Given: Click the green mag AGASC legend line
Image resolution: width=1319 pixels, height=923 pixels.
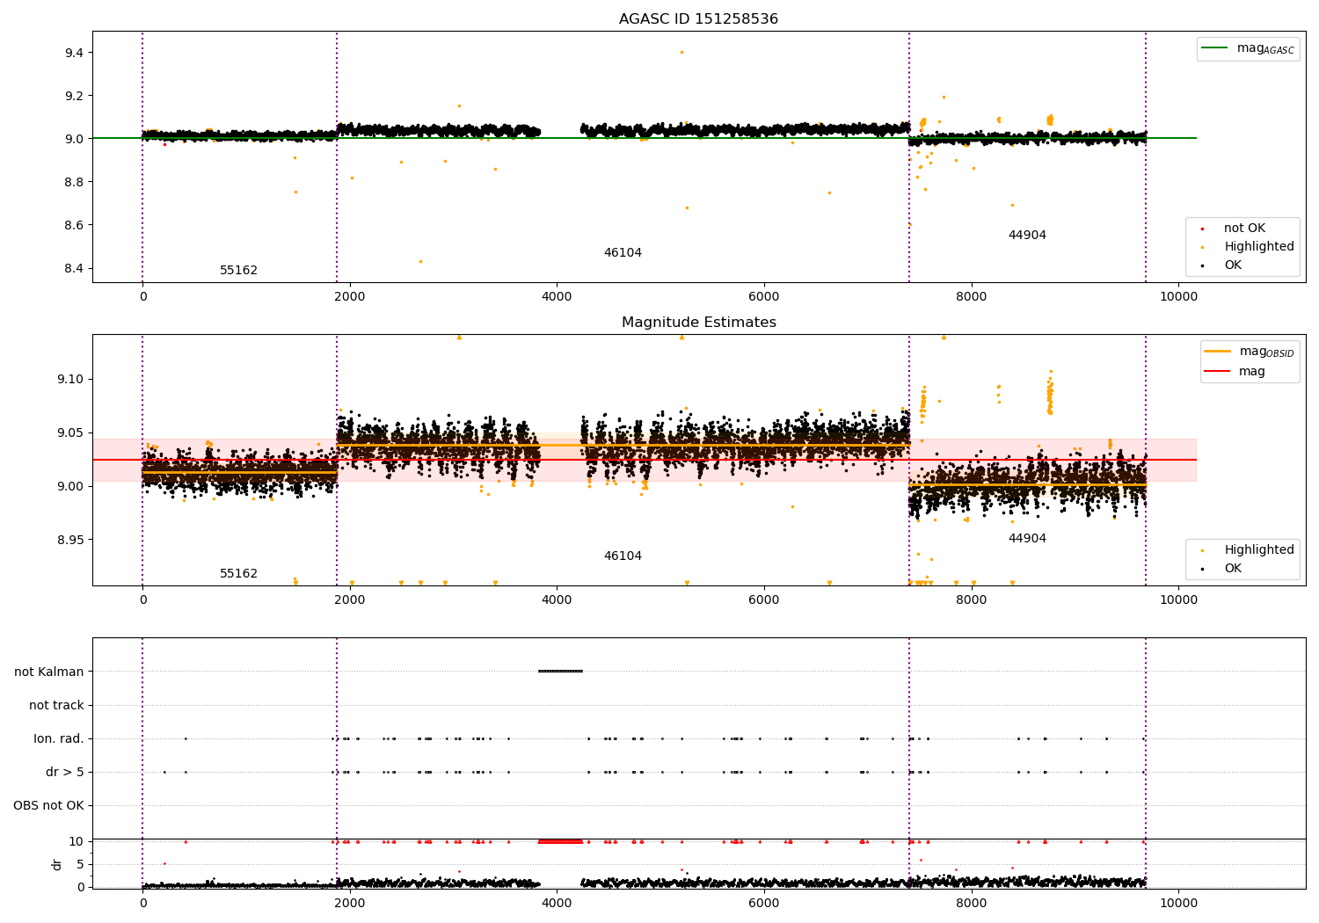Looking at the screenshot, I should click(x=1215, y=48).
